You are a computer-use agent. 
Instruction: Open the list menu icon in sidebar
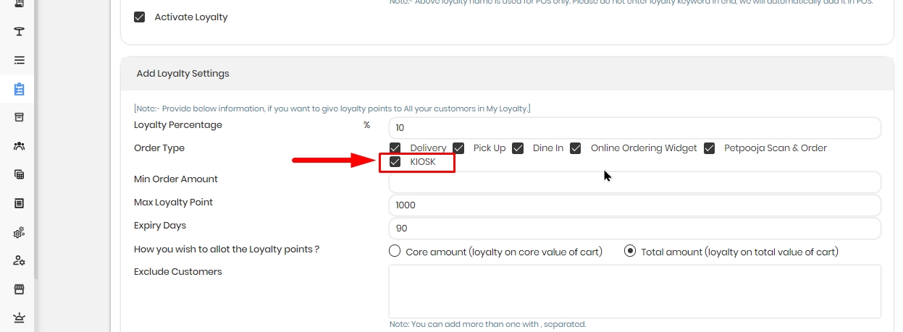pos(20,60)
